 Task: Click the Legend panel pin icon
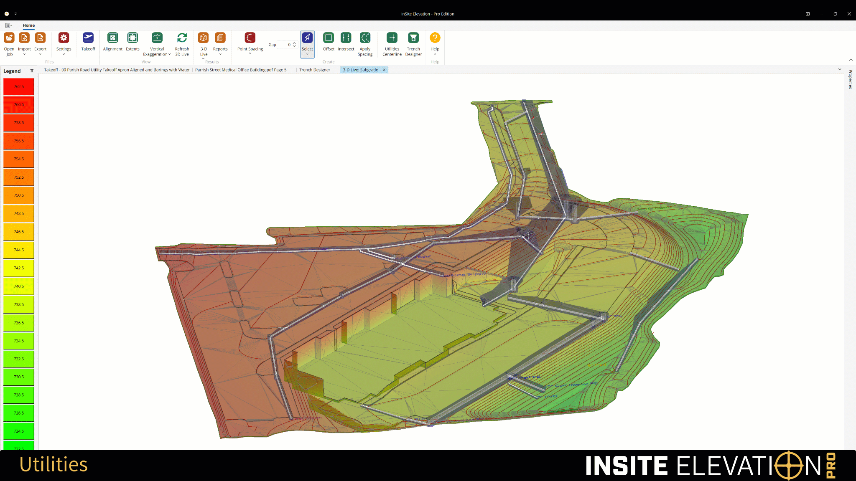pyautogui.click(x=32, y=71)
